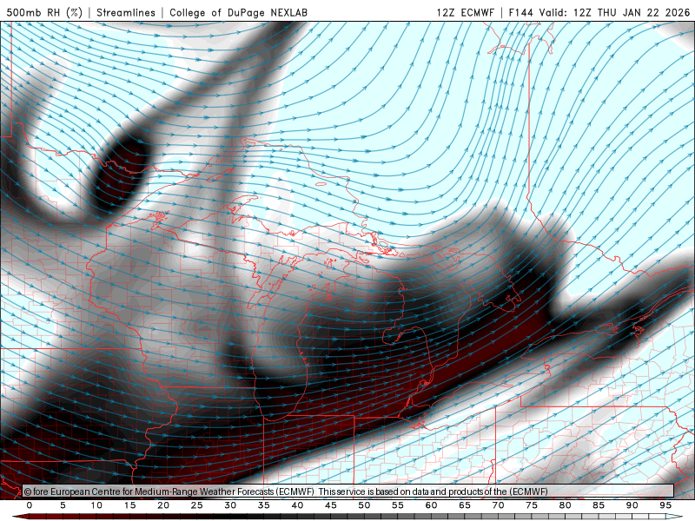
Task: Click the "500mb RH (%)" title text
Action: [44, 12]
